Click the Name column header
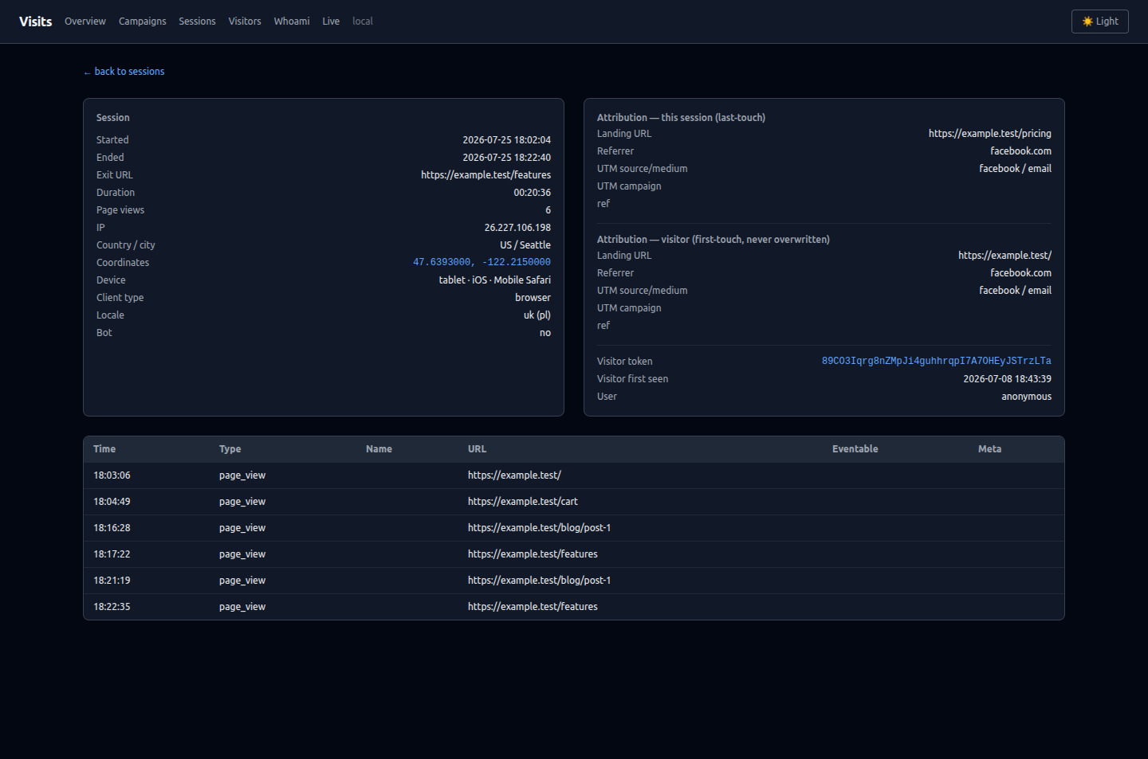The height and width of the screenshot is (759, 1148). click(x=379, y=449)
